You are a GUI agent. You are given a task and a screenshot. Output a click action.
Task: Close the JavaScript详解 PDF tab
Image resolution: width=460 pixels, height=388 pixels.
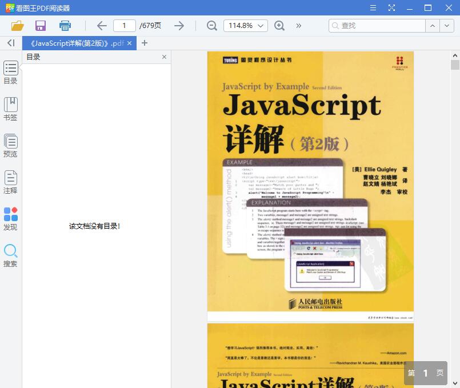(129, 43)
